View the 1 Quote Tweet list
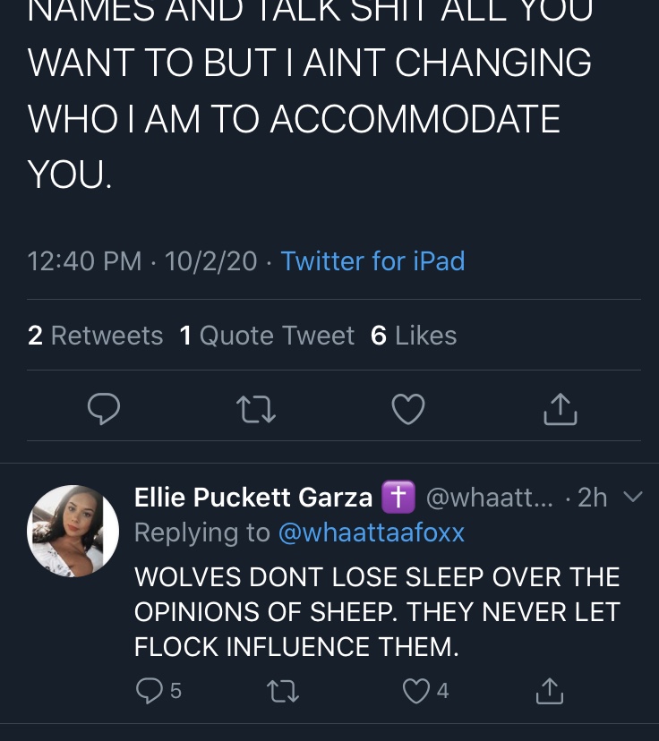 coord(267,336)
